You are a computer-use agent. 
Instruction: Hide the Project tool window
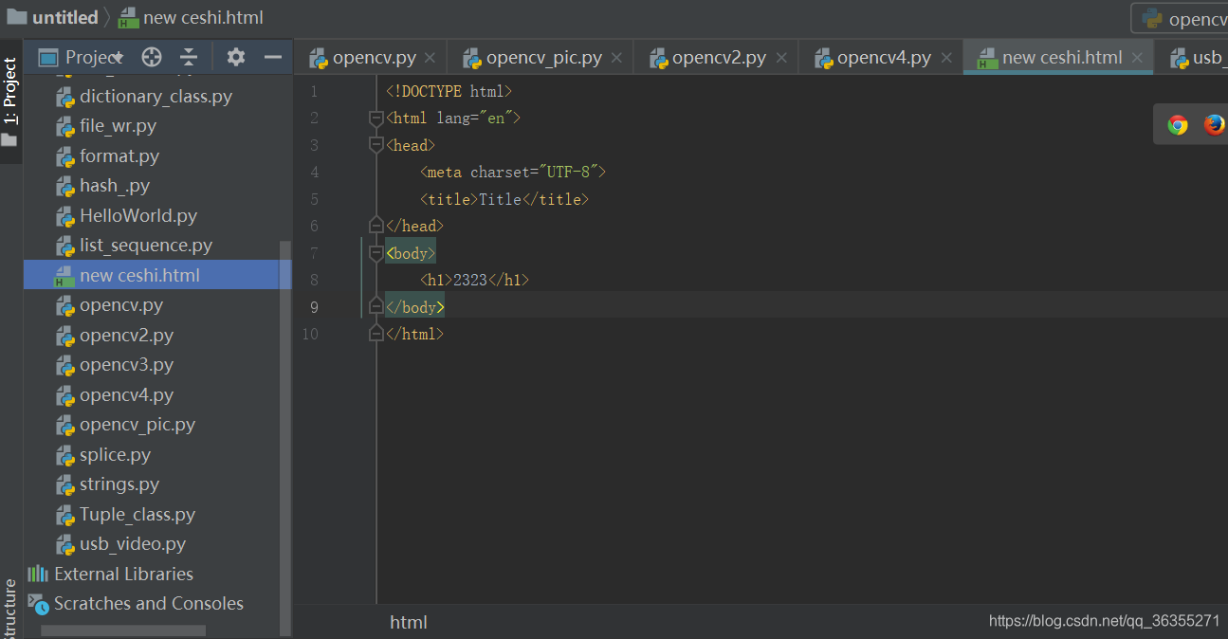coord(273,56)
